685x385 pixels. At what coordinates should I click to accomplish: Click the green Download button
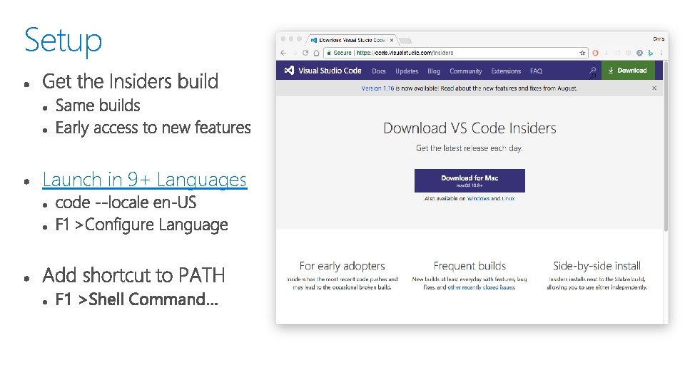(628, 71)
